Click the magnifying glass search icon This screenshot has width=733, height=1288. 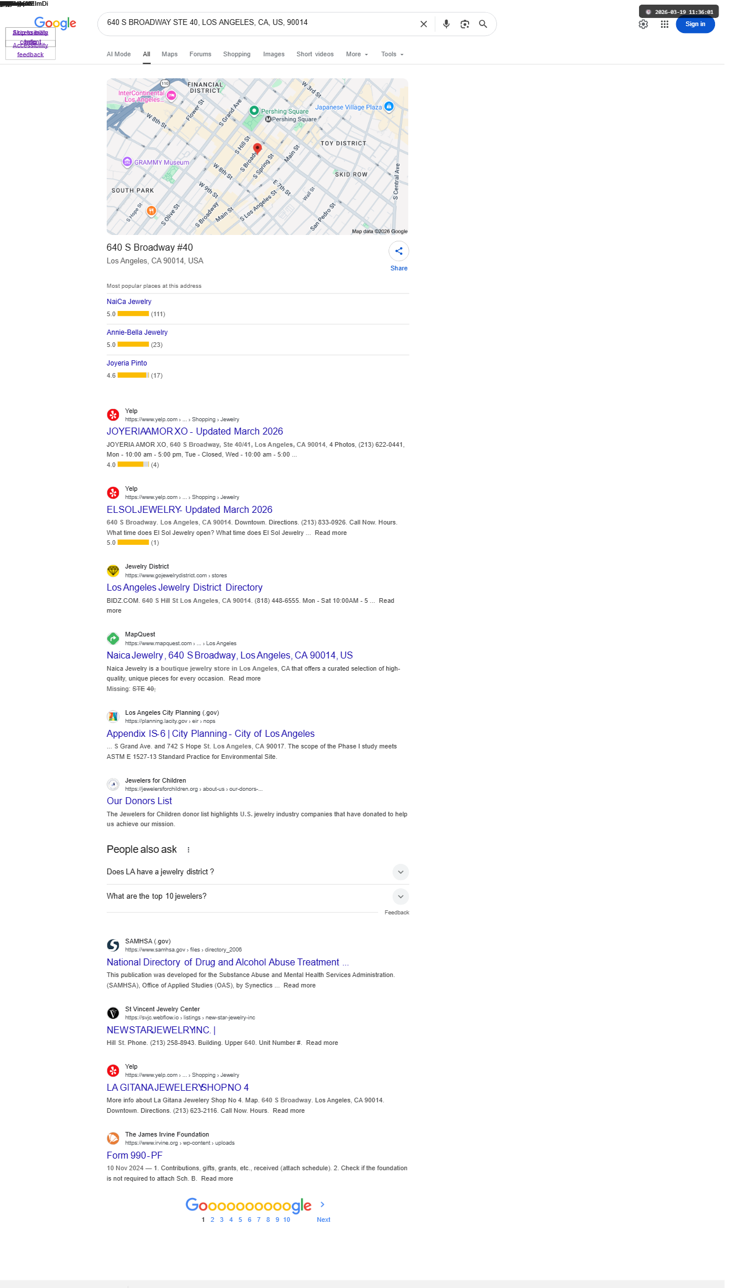point(482,24)
